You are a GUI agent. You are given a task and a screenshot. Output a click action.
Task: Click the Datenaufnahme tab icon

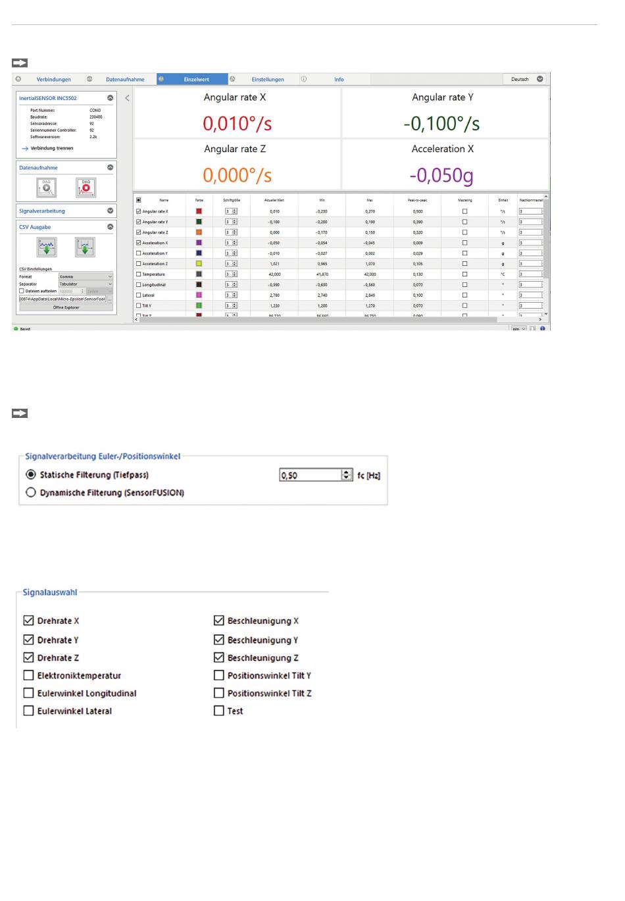89,79
